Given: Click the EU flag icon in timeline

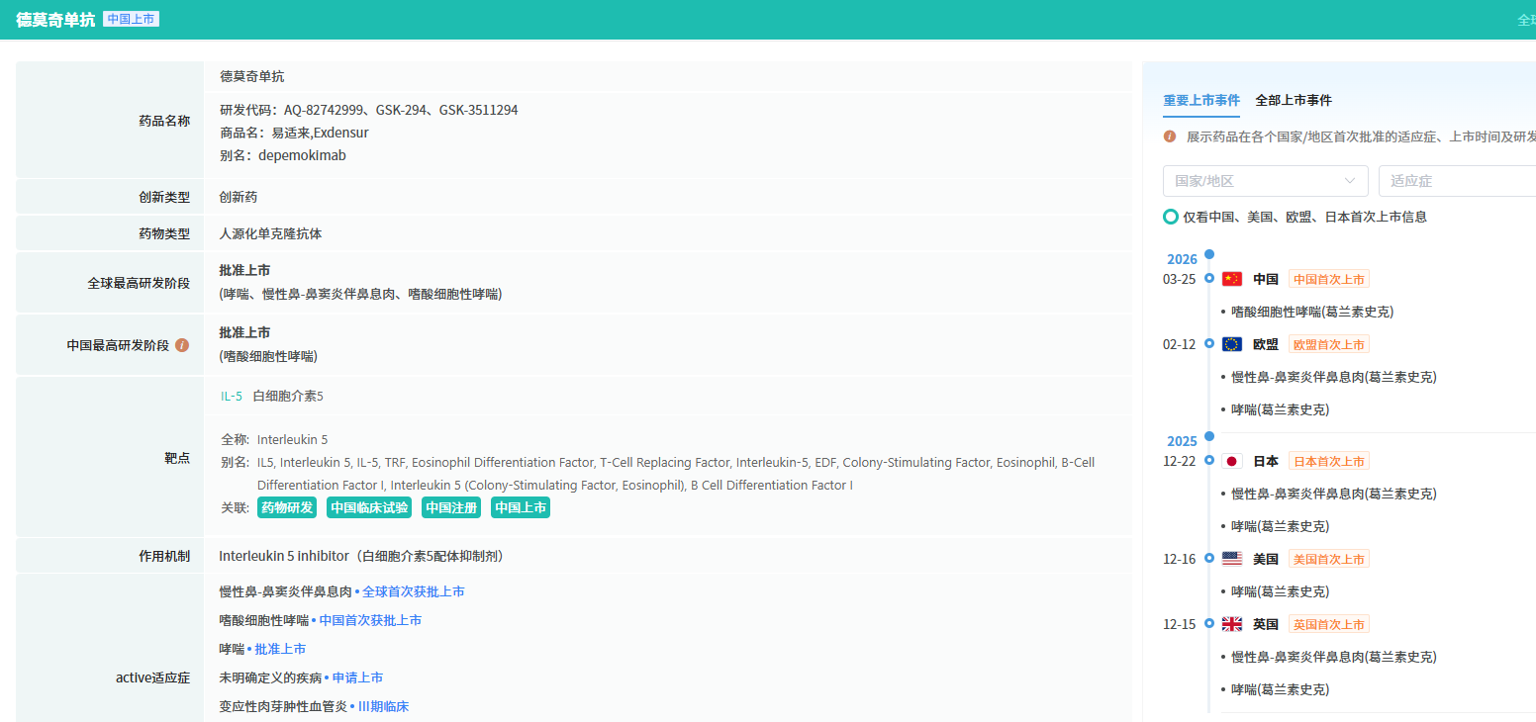Looking at the screenshot, I should [x=1232, y=344].
